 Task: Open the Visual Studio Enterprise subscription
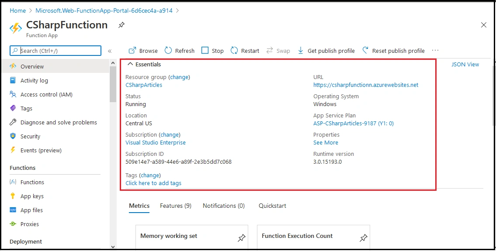point(155,142)
